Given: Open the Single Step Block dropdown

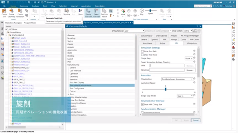Looking at the screenshot, I should tap(189, 58).
